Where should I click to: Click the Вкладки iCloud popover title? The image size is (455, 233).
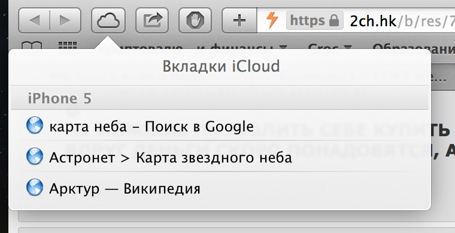[221, 66]
